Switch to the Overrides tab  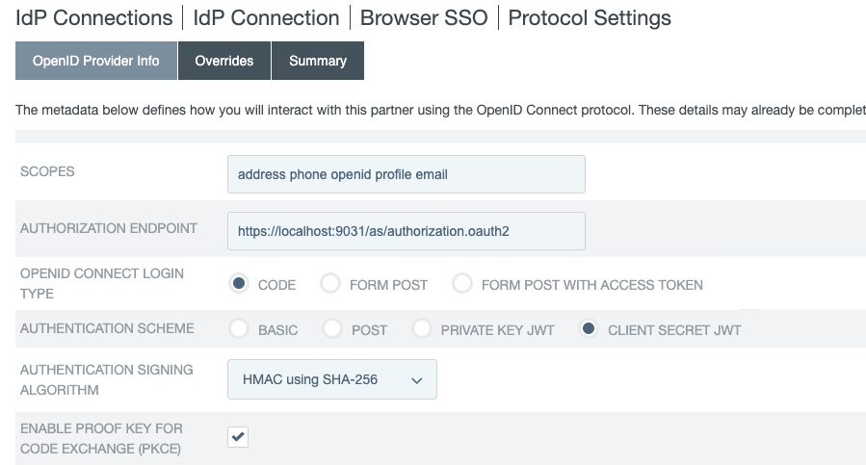(x=224, y=61)
